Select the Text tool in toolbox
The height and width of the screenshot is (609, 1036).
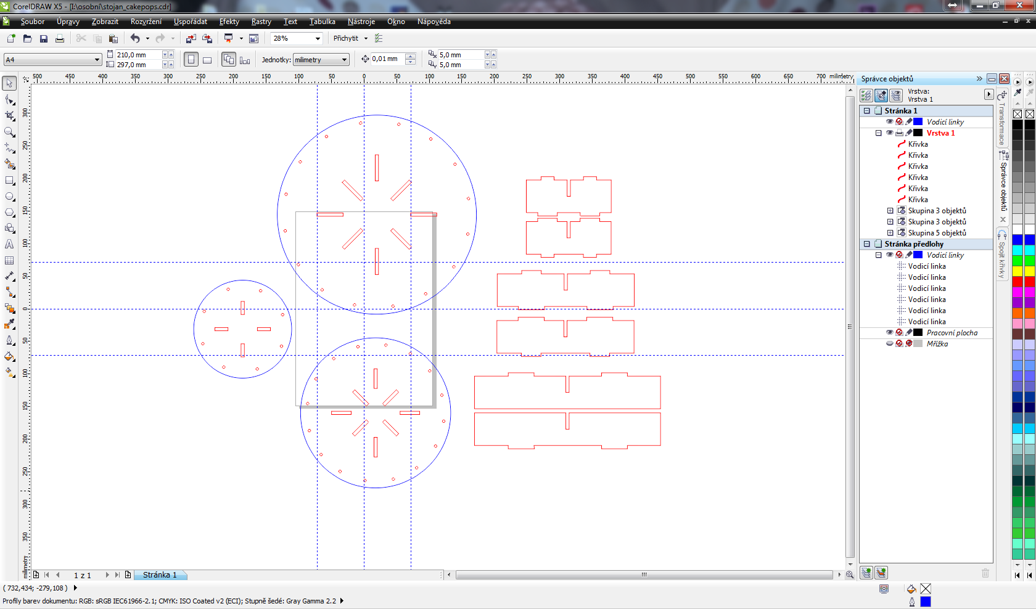(x=9, y=244)
